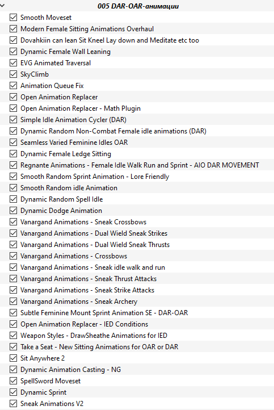This screenshot has height=410, width=274.
Task: Select Vanargand Animations - Crossbows entry
Action: point(74,256)
